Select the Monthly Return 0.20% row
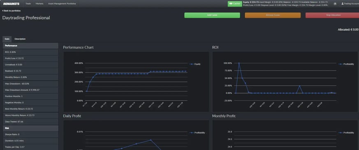This screenshot has height=150, width=359. point(30,77)
